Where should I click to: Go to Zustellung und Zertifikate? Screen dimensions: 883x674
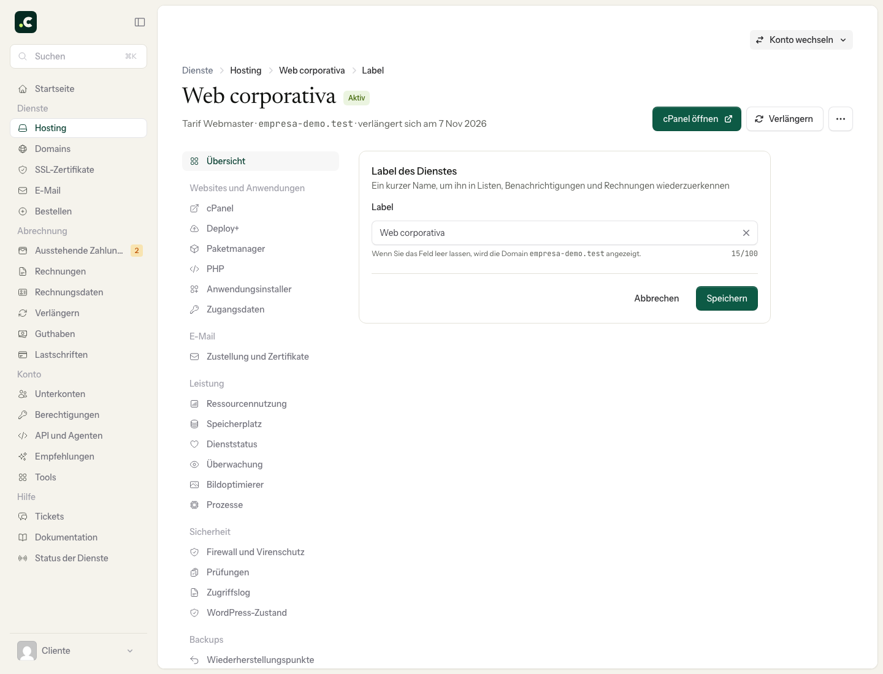click(x=261, y=357)
